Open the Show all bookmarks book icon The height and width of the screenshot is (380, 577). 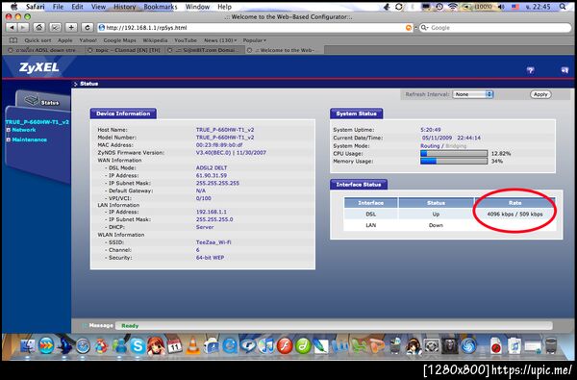point(13,40)
